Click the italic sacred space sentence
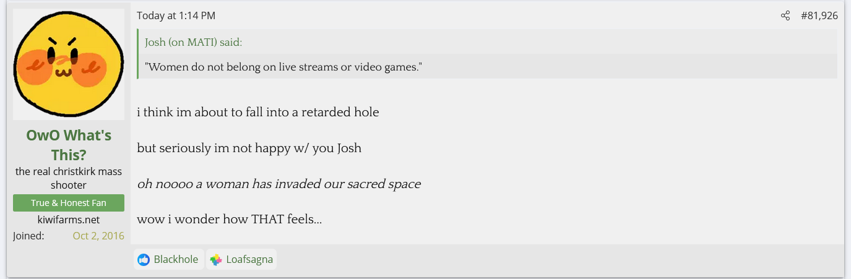851x279 pixels. [279, 184]
